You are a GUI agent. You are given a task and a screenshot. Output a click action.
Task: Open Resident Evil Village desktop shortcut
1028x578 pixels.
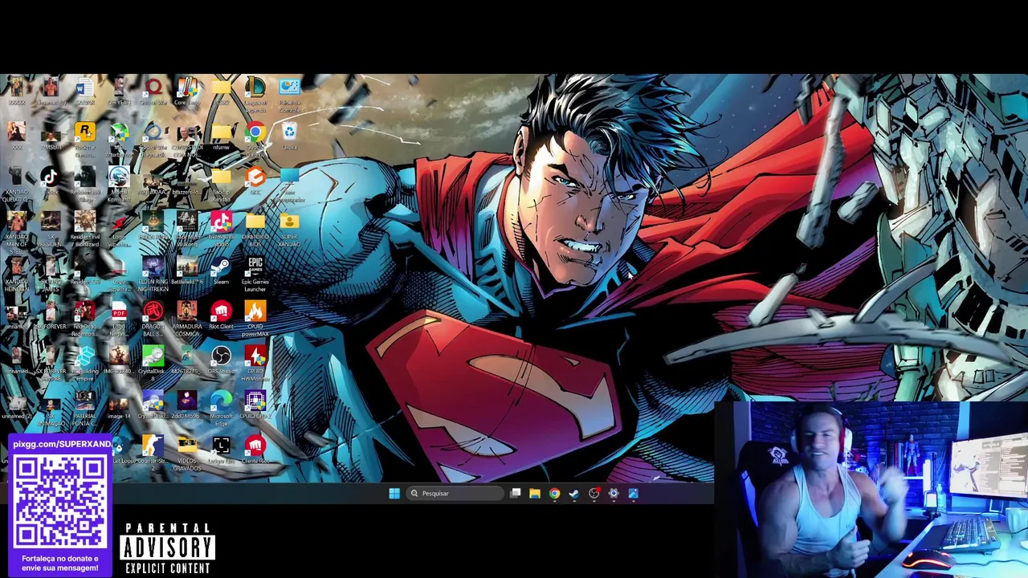coord(84,185)
